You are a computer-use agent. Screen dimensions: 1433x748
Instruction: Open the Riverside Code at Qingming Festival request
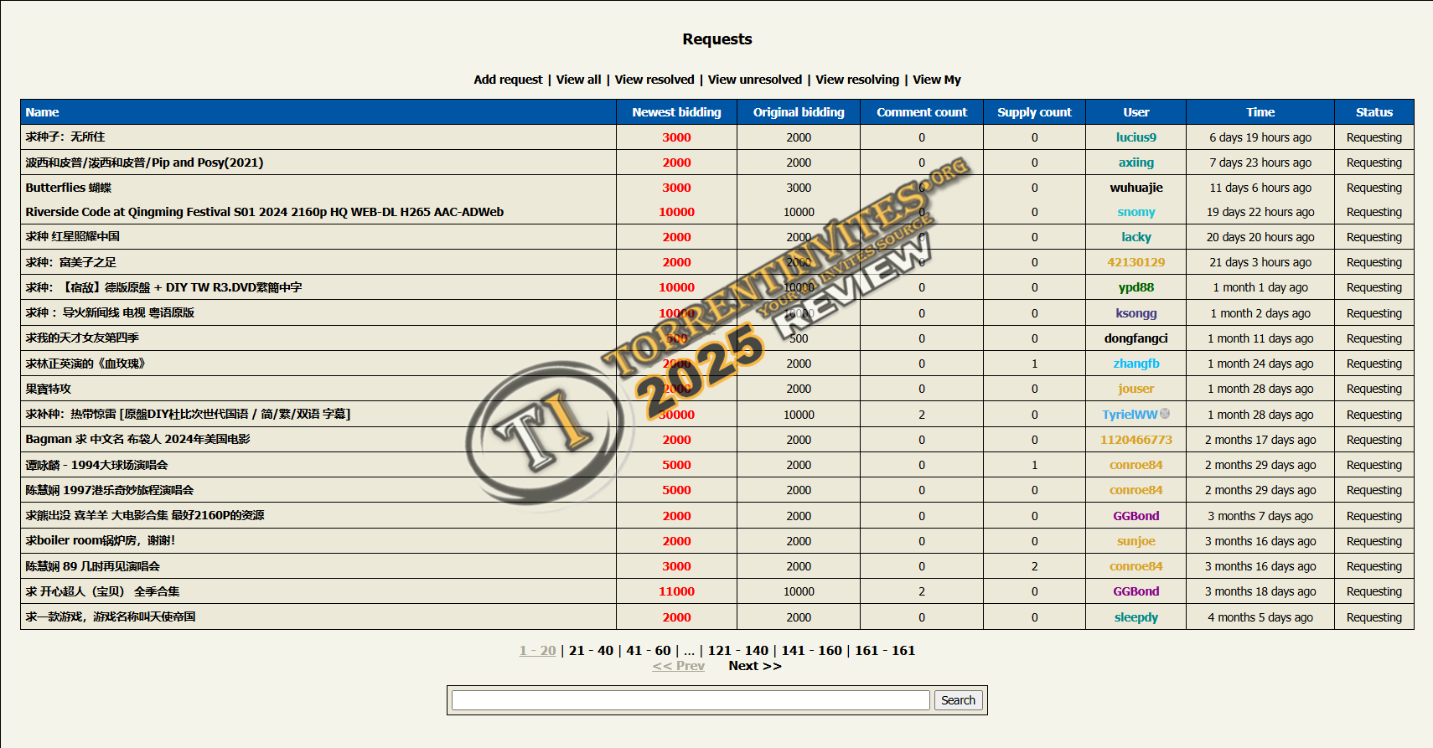[x=265, y=212]
